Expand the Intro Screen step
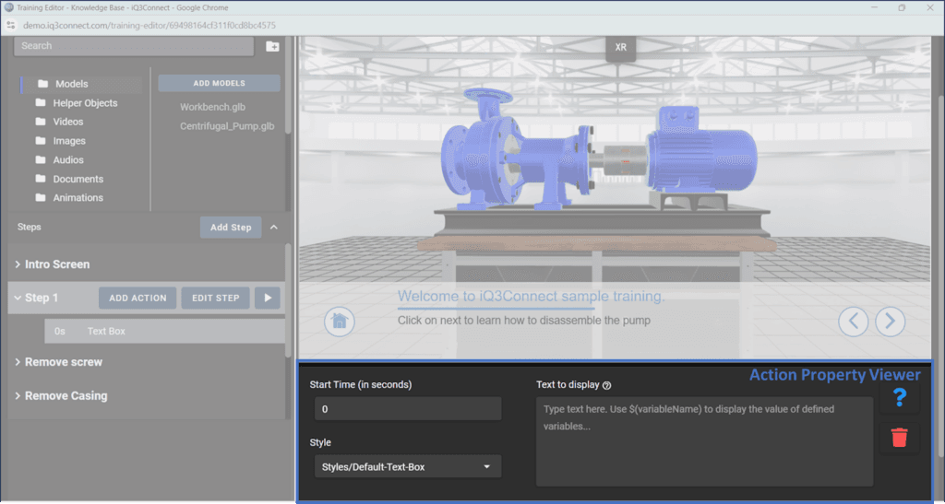 18,264
